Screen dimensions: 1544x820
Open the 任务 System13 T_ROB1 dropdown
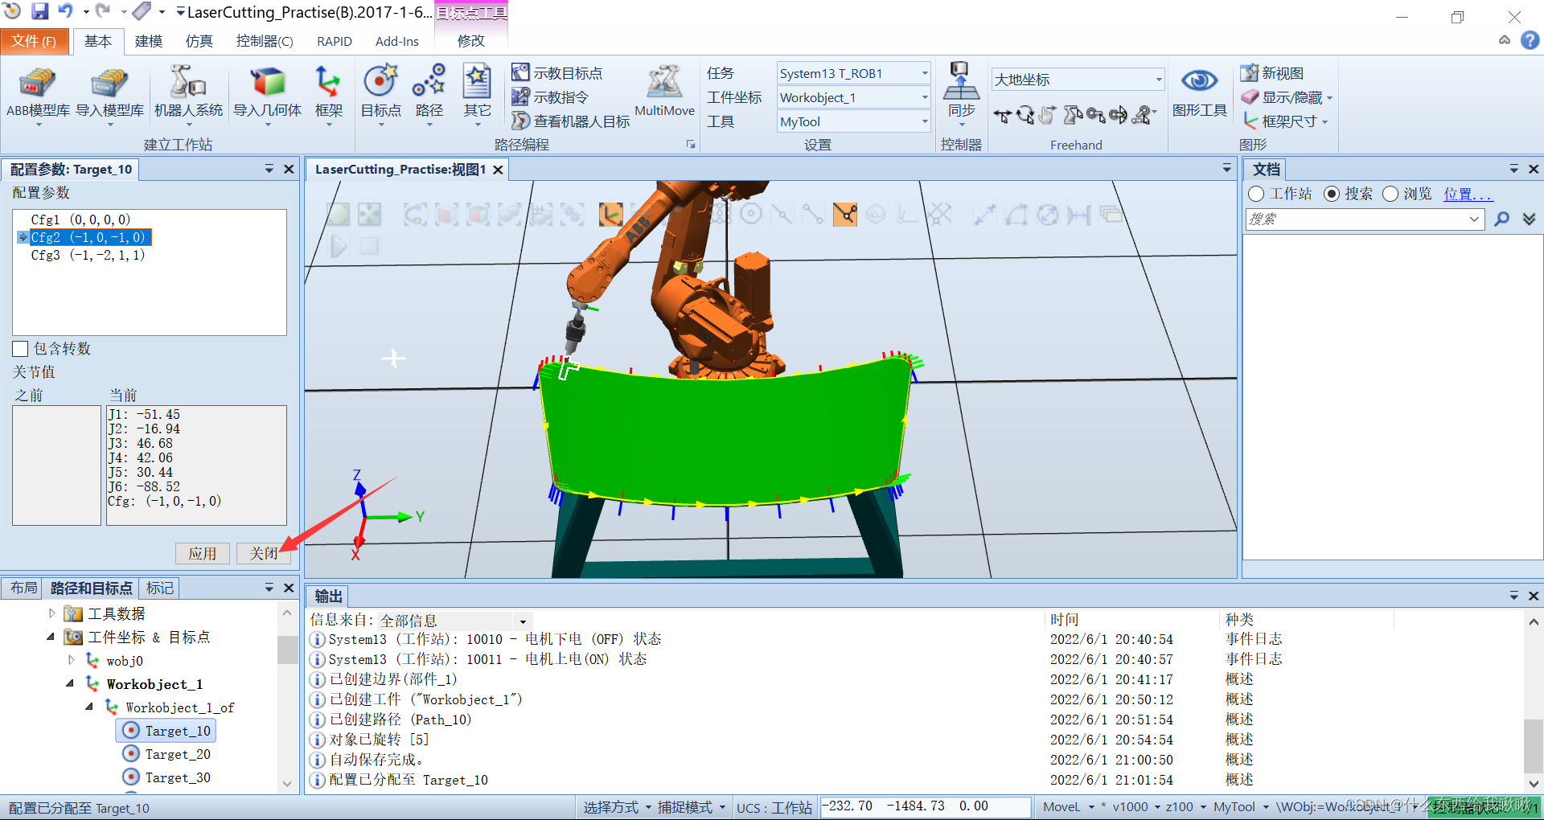coord(853,73)
